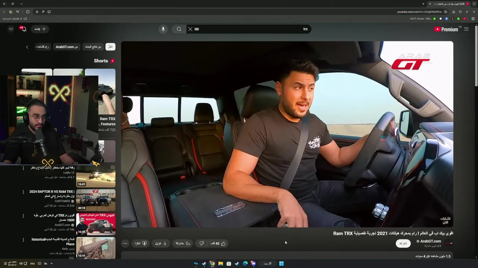Open the cannon 10:10 video thumbnail
Viewport: 478px width, 268px height.
pyautogui.click(x=96, y=248)
